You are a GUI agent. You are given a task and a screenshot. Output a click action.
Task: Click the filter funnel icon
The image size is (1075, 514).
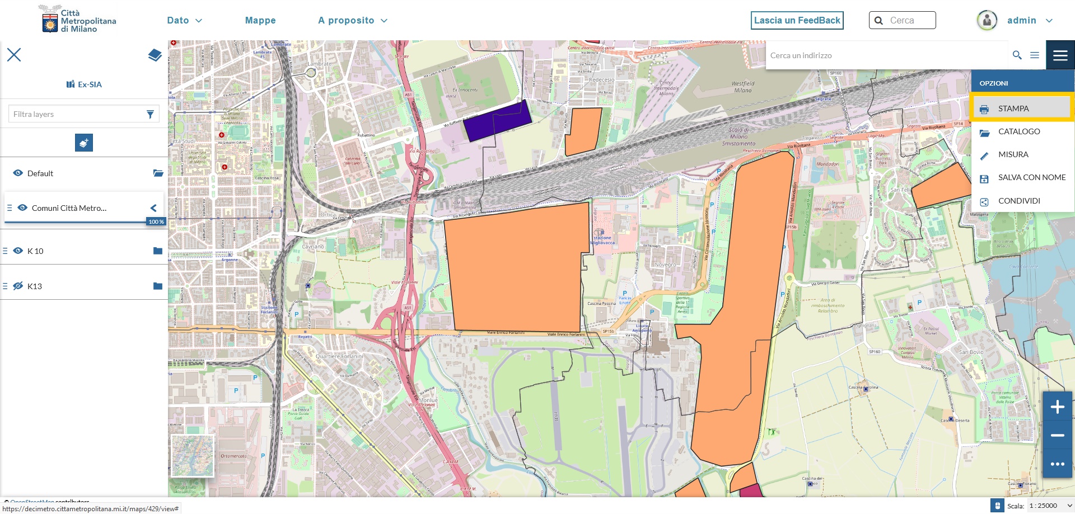click(x=150, y=114)
